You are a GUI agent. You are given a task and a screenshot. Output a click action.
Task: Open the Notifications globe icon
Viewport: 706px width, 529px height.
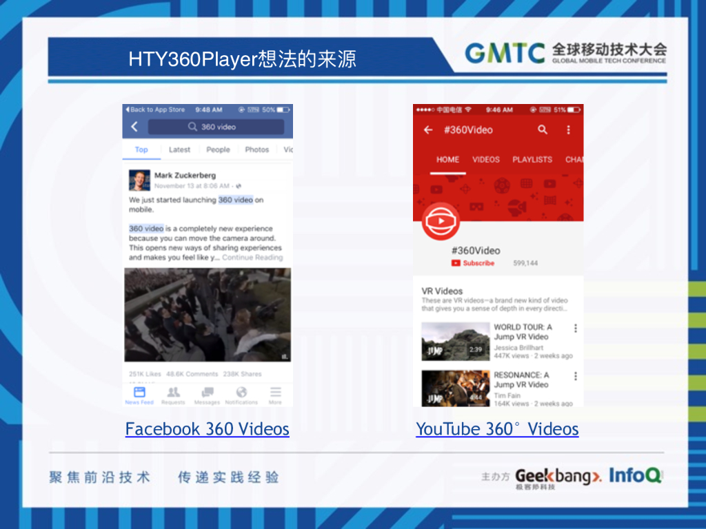tap(241, 395)
